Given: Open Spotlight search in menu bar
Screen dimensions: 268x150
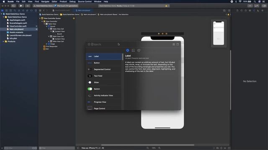Looking at the screenshot, I should pos(255,2).
